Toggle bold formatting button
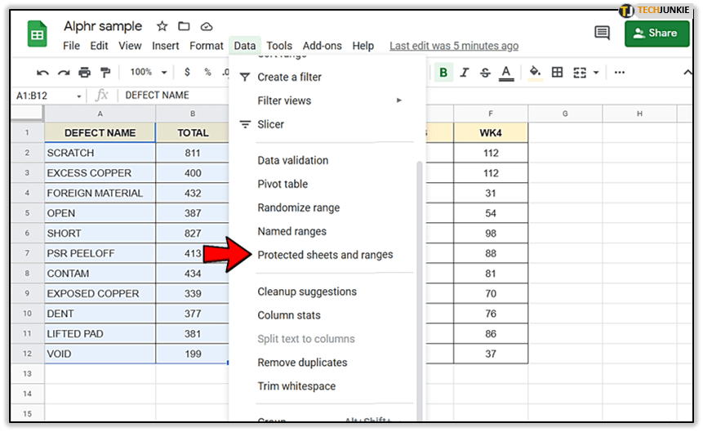The image size is (703, 432). tap(443, 73)
